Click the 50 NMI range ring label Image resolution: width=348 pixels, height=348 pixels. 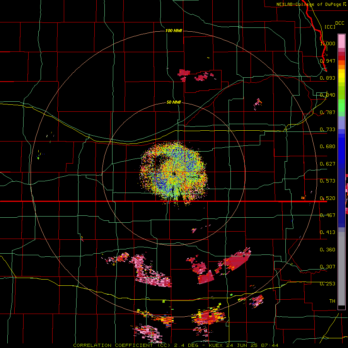pos(174,102)
